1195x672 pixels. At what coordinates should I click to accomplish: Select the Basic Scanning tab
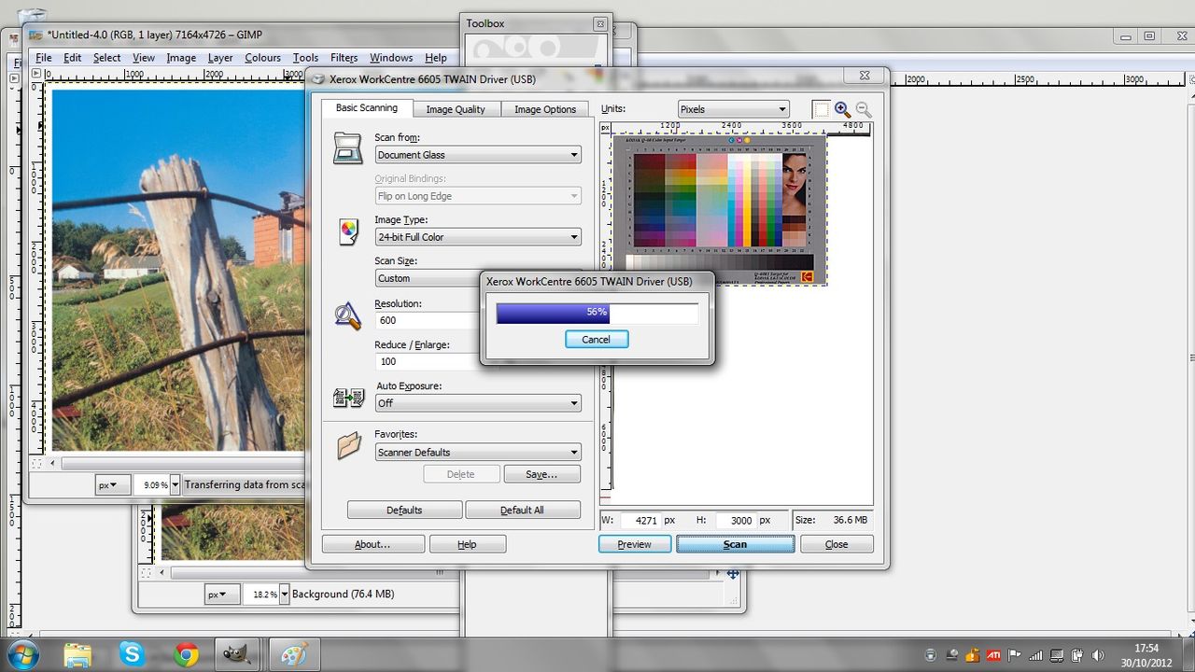(x=367, y=108)
